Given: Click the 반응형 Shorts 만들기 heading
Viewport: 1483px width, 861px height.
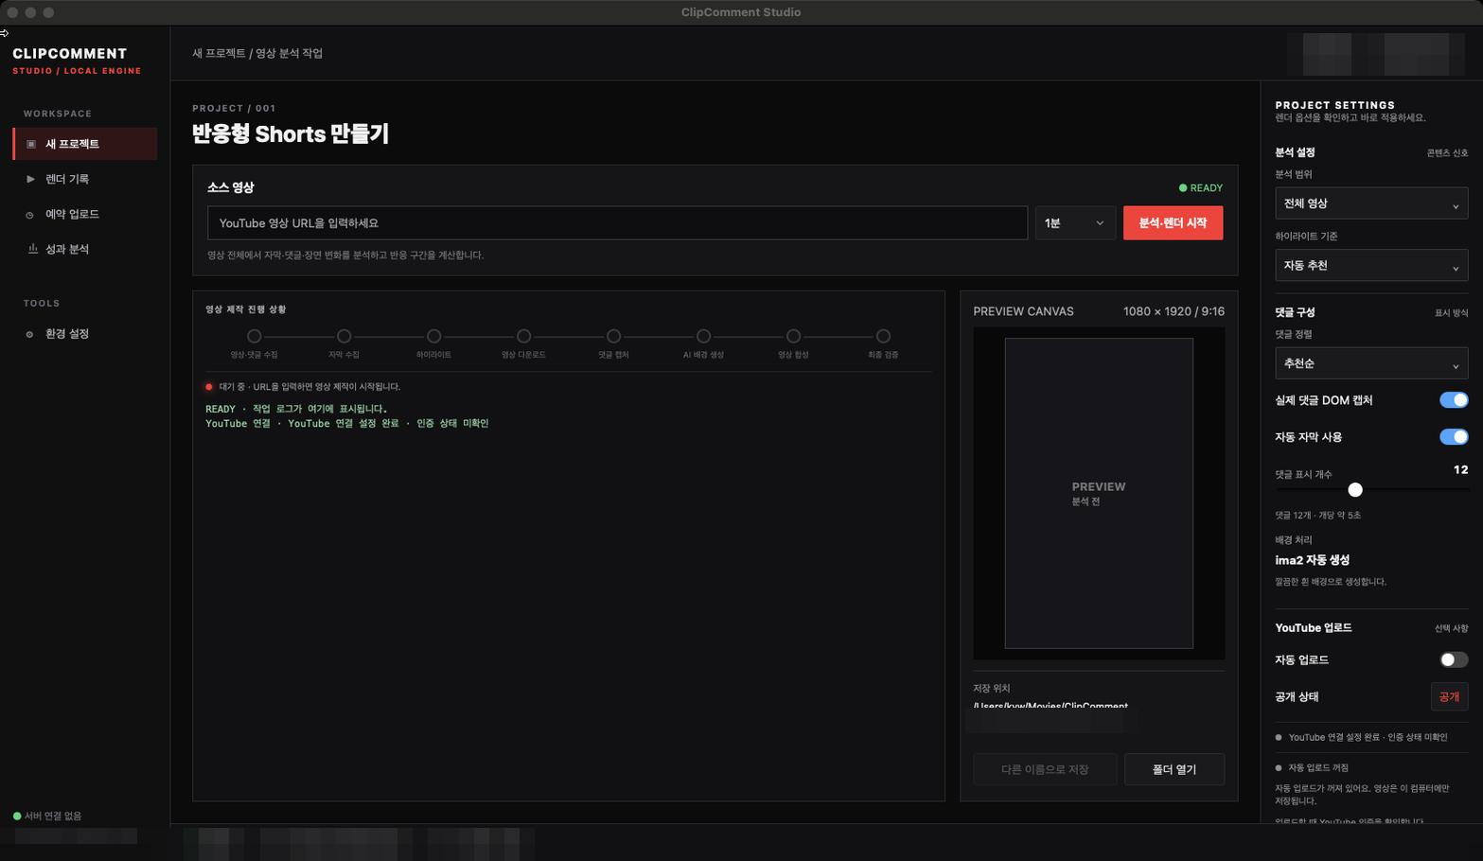Looking at the screenshot, I should point(291,134).
